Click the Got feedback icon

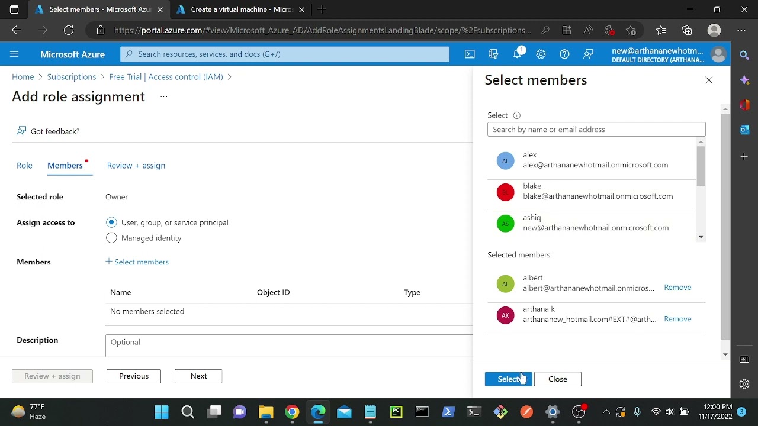pos(21,131)
